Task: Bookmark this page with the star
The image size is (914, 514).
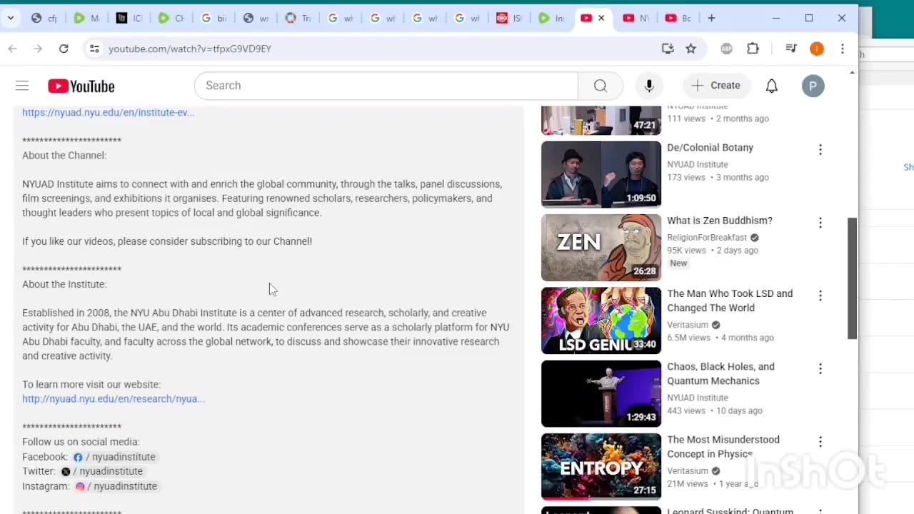Action: click(x=690, y=49)
